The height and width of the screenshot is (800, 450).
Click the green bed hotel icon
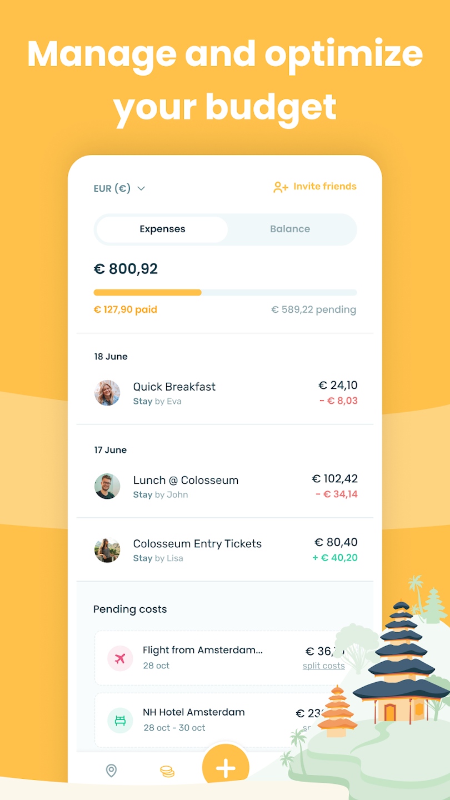[x=120, y=721]
